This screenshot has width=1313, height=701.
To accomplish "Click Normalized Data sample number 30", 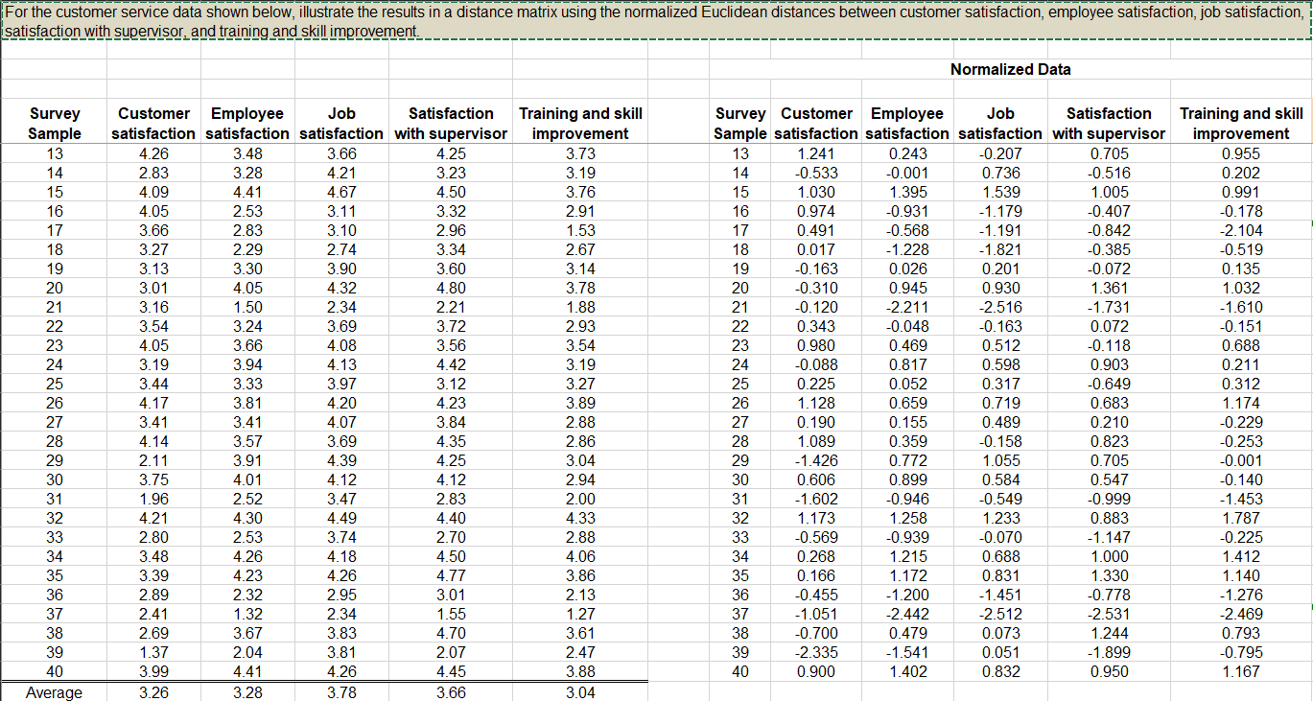I will click(740, 479).
